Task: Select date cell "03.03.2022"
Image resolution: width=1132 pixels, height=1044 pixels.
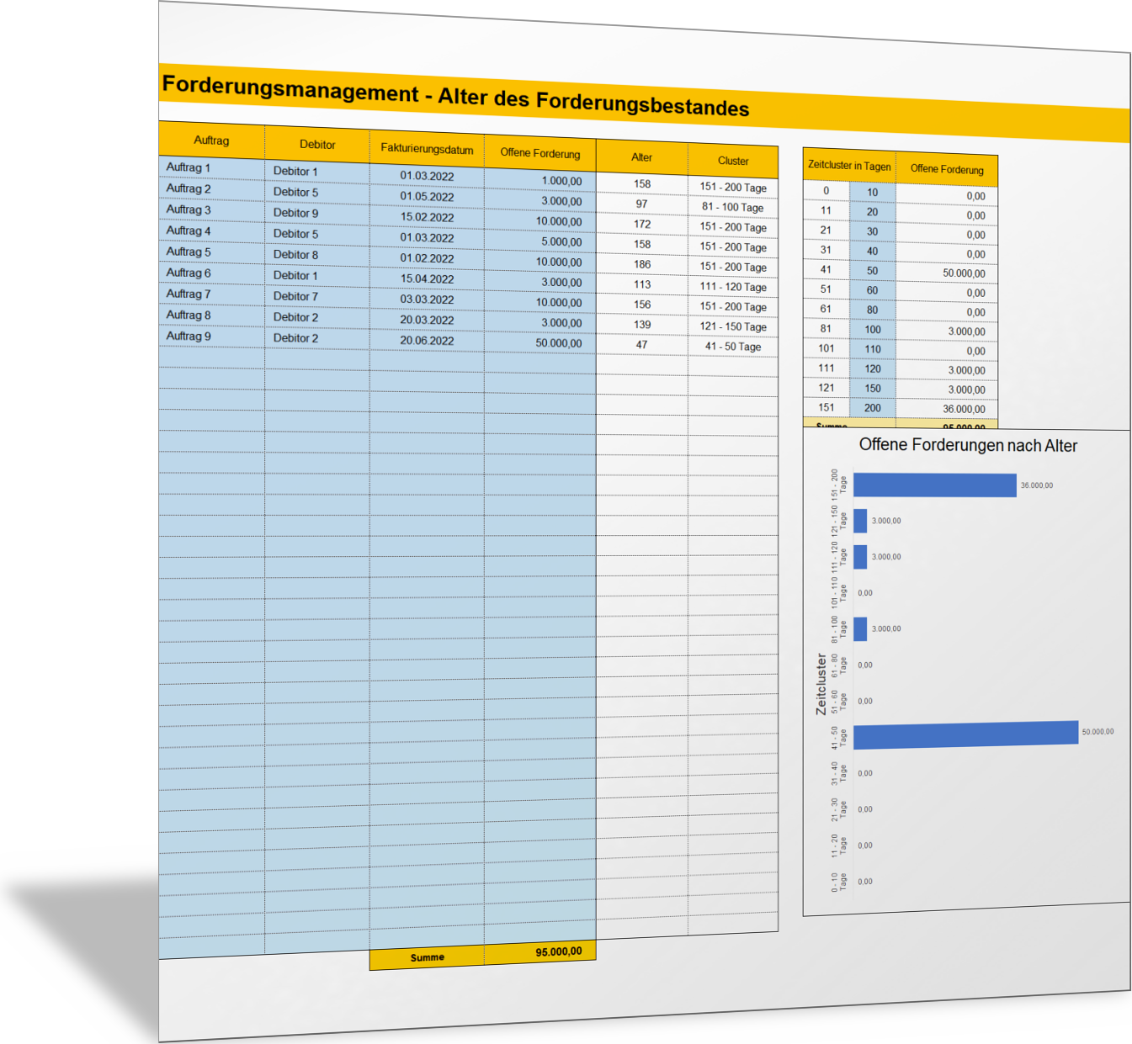Action: [427, 299]
